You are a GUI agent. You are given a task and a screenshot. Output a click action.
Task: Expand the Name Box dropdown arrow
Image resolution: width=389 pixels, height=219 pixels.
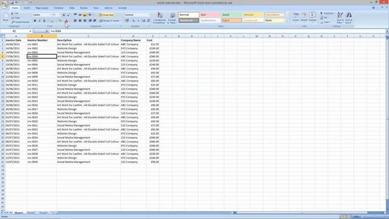[x=30, y=31]
